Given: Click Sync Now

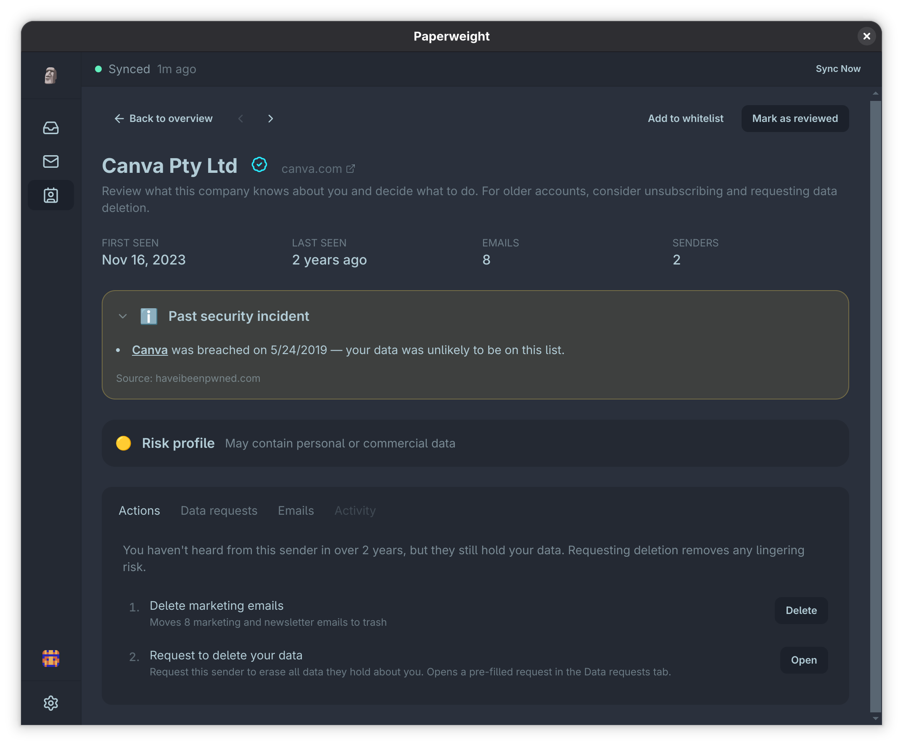Looking at the screenshot, I should [838, 69].
